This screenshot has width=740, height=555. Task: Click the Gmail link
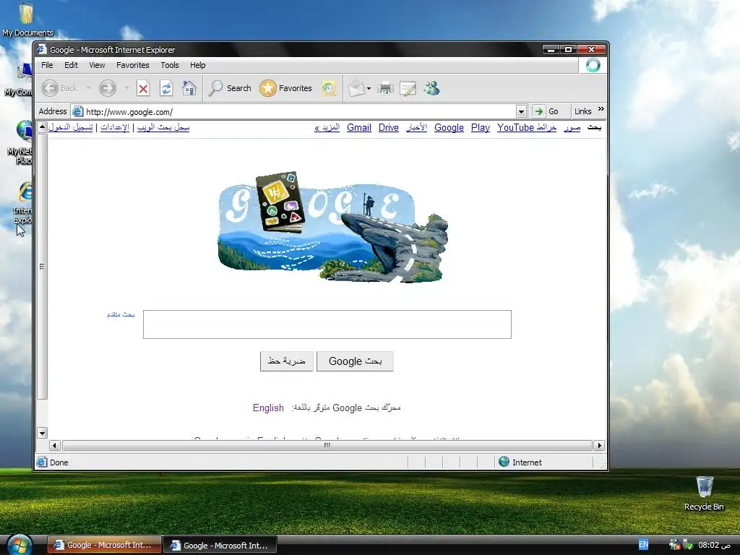pyautogui.click(x=359, y=127)
